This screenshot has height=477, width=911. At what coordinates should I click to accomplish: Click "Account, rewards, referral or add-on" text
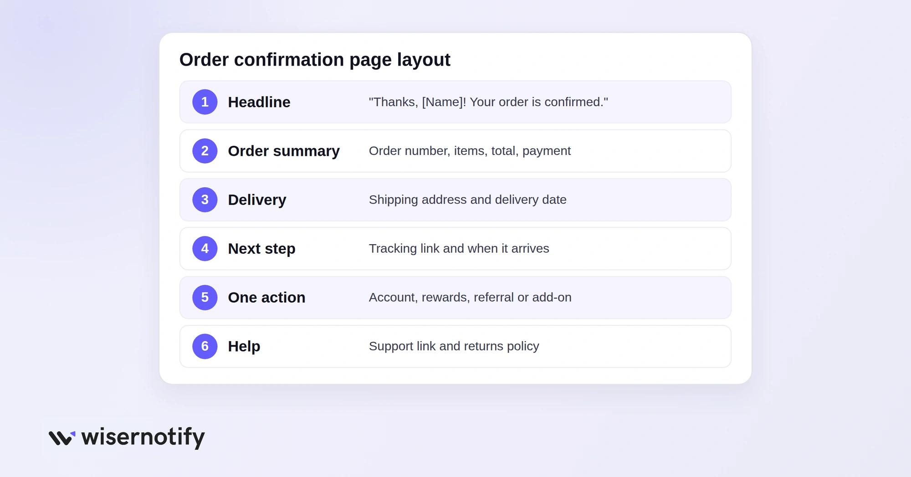(470, 297)
